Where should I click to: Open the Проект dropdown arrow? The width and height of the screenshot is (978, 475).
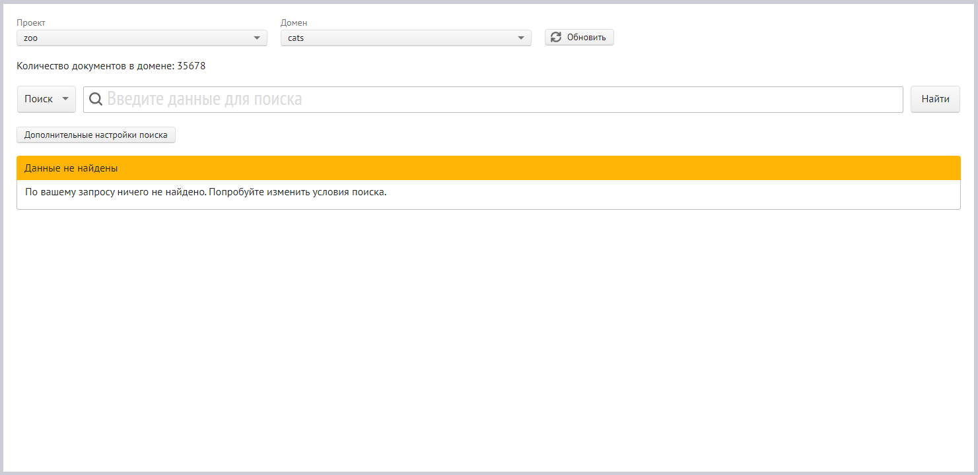point(257,38)
